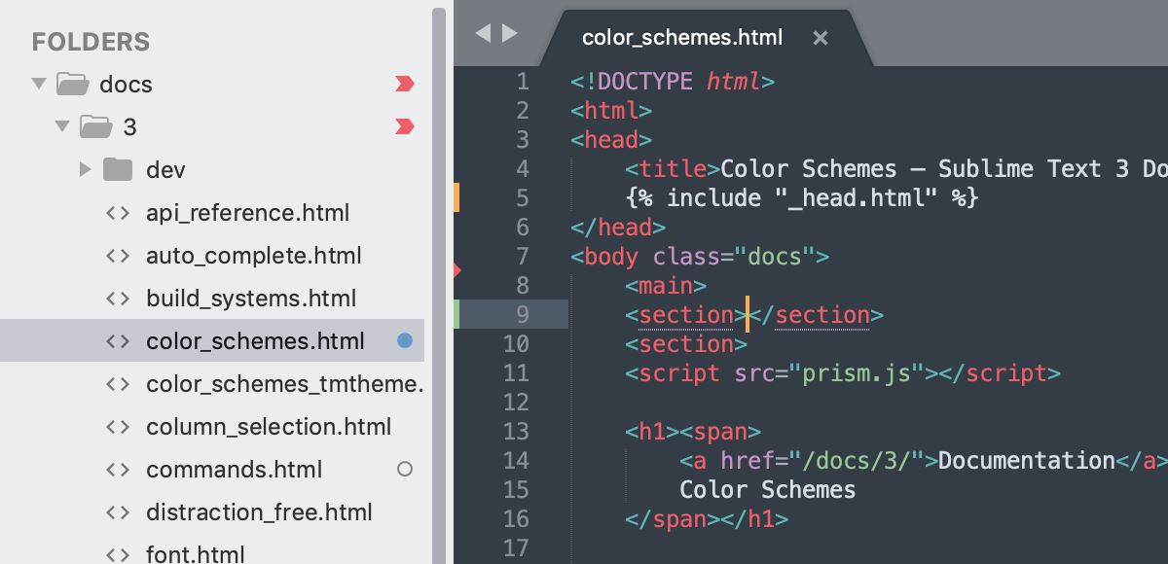
Task: Select the color_schemes.html tab
Action: point(681,37)
